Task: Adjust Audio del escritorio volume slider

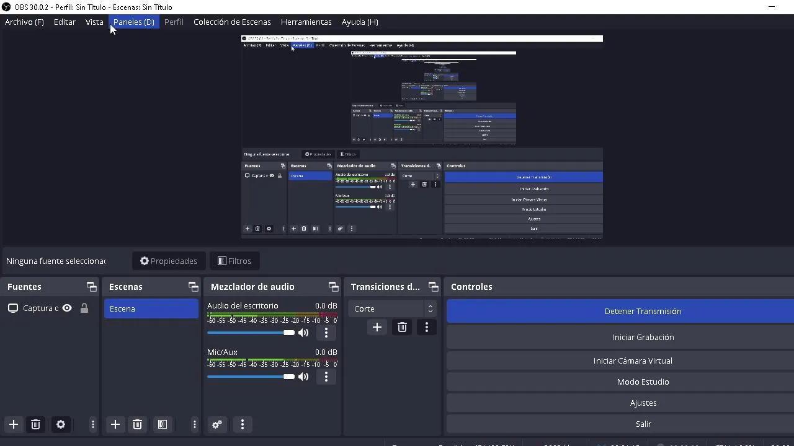Action: [251, 333]
